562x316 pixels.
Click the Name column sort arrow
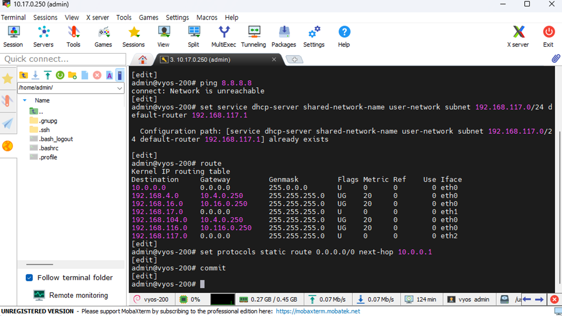tap(25, 101)
